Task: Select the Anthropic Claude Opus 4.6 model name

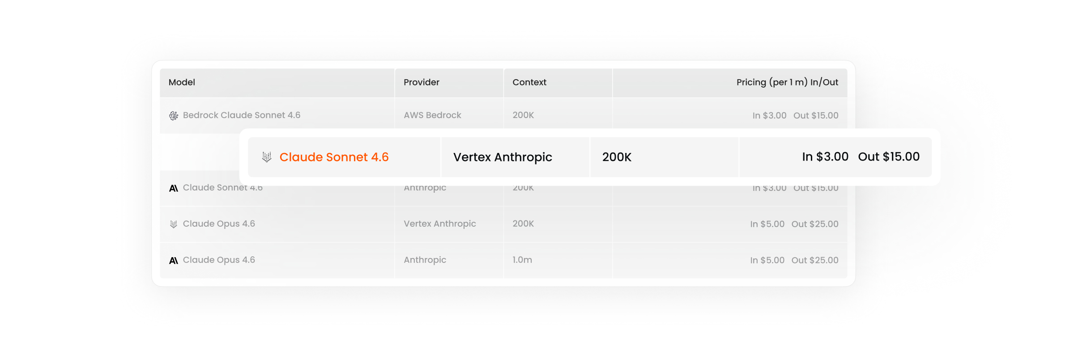Action: (219, 260)
